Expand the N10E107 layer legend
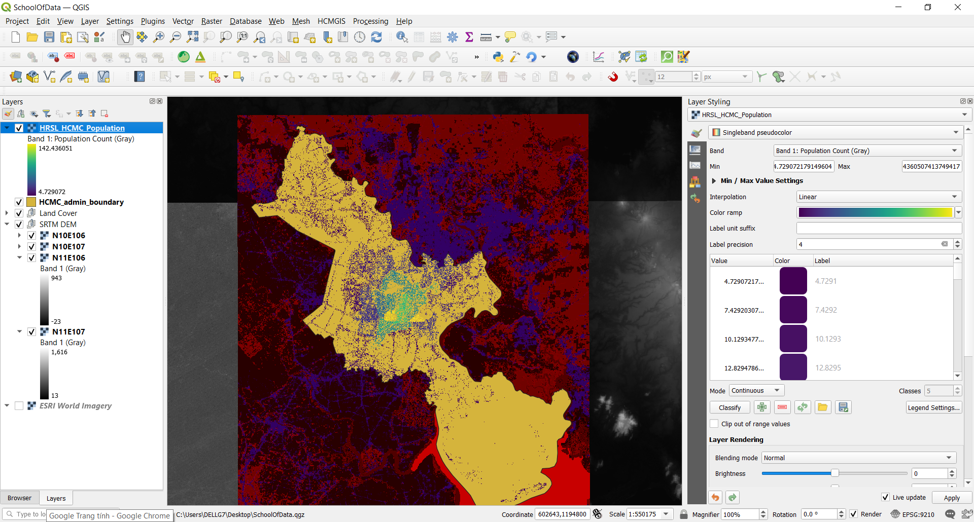The height and width of the screenshot is (522, 974). tap(19, 247)
